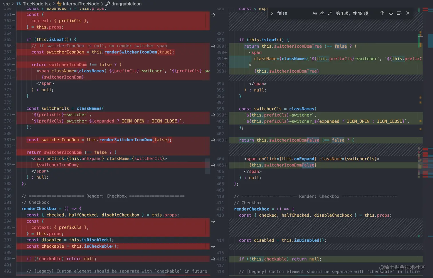Viewport: 433px width, 278px height.
Task: Click 'this.isDisabled()' on right line 414
Action: [x=303, y=240]
